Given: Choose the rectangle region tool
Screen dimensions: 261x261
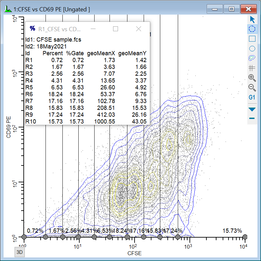Looking at the screenshot, I should 252,39.
